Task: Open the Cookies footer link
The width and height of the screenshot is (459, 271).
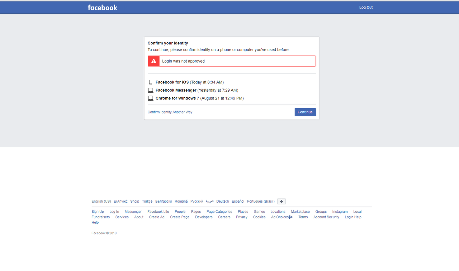Action: [x=259, y=217]
